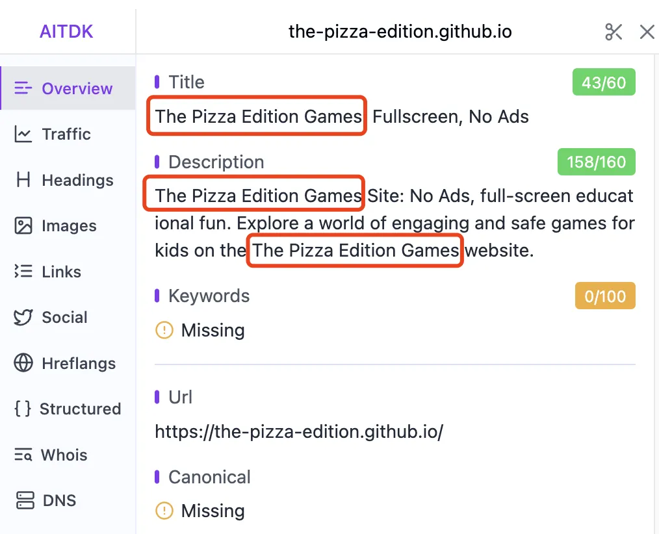The width and height of the screenshot is (659, 534).
Task: Click the domain name in the header
Action: [400, 32]
